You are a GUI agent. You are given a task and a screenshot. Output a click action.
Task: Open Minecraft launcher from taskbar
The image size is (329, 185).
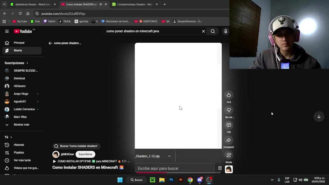152,180
